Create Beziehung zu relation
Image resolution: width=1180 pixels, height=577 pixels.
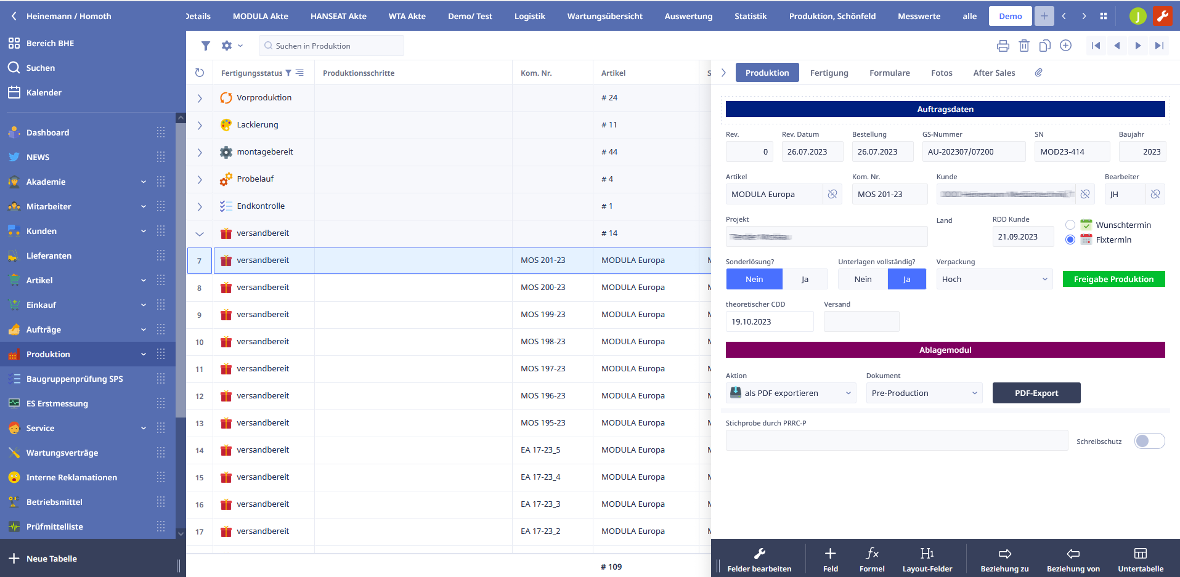[x=1005, y=559]
